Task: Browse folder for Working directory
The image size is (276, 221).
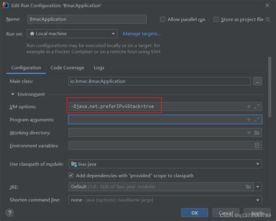Action: click(x=257, y=133)
